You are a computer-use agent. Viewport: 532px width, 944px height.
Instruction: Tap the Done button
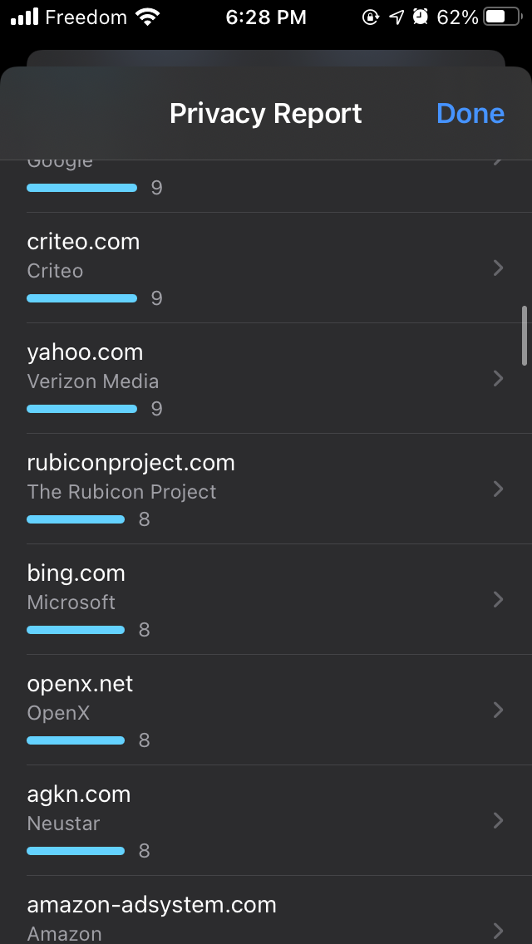coord(470,114)
